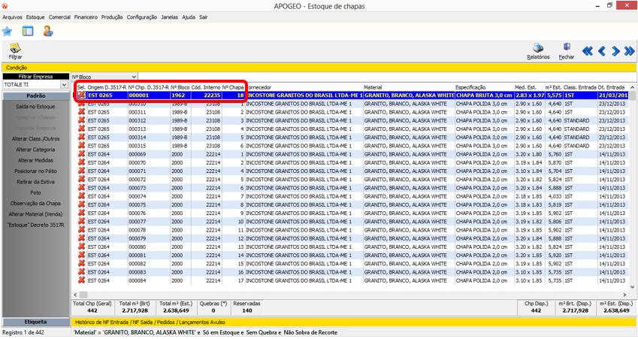The height and width of the screenshot is (339, 638).
Task: Click Posicionar no Pátio action
Action: pyautogui.click(x=35, y=171)
